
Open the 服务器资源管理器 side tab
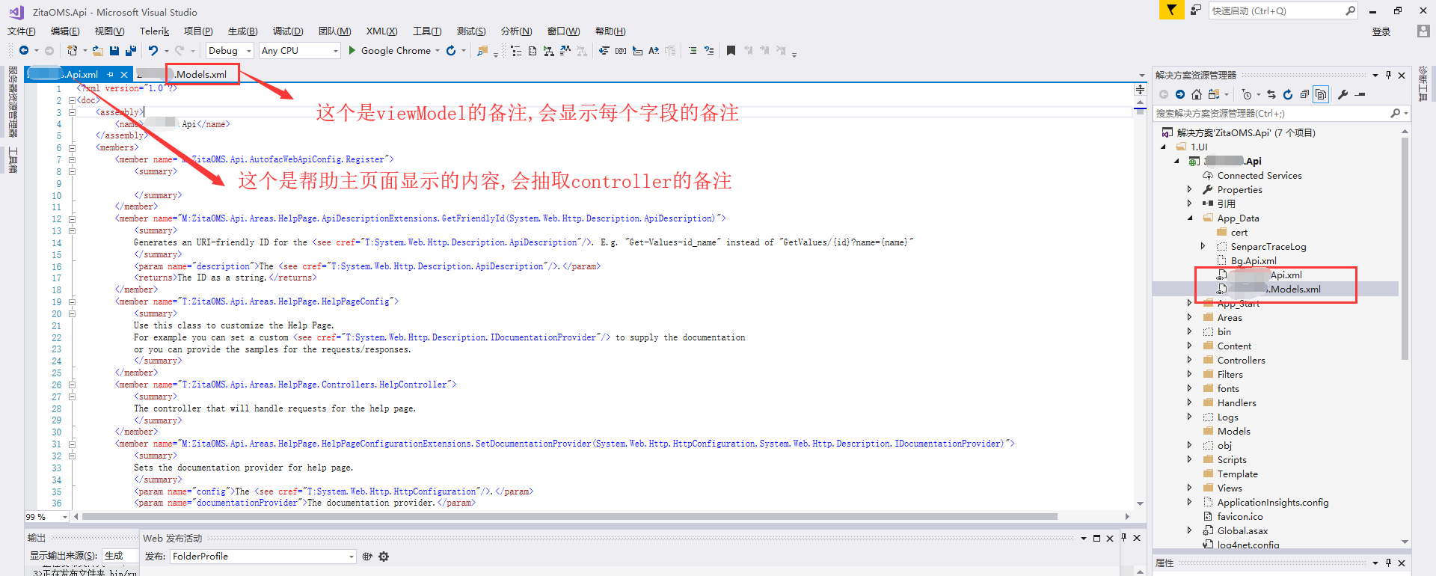point(13,101)
